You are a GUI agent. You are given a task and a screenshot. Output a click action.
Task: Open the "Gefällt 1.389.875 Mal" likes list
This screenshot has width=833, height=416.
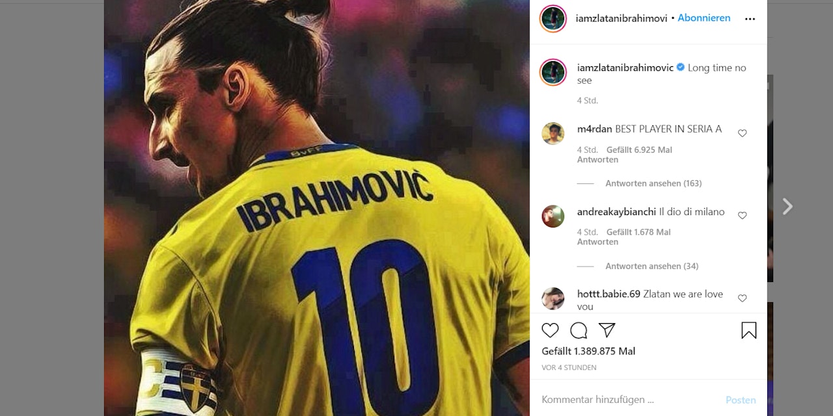(x=588, y=351)
